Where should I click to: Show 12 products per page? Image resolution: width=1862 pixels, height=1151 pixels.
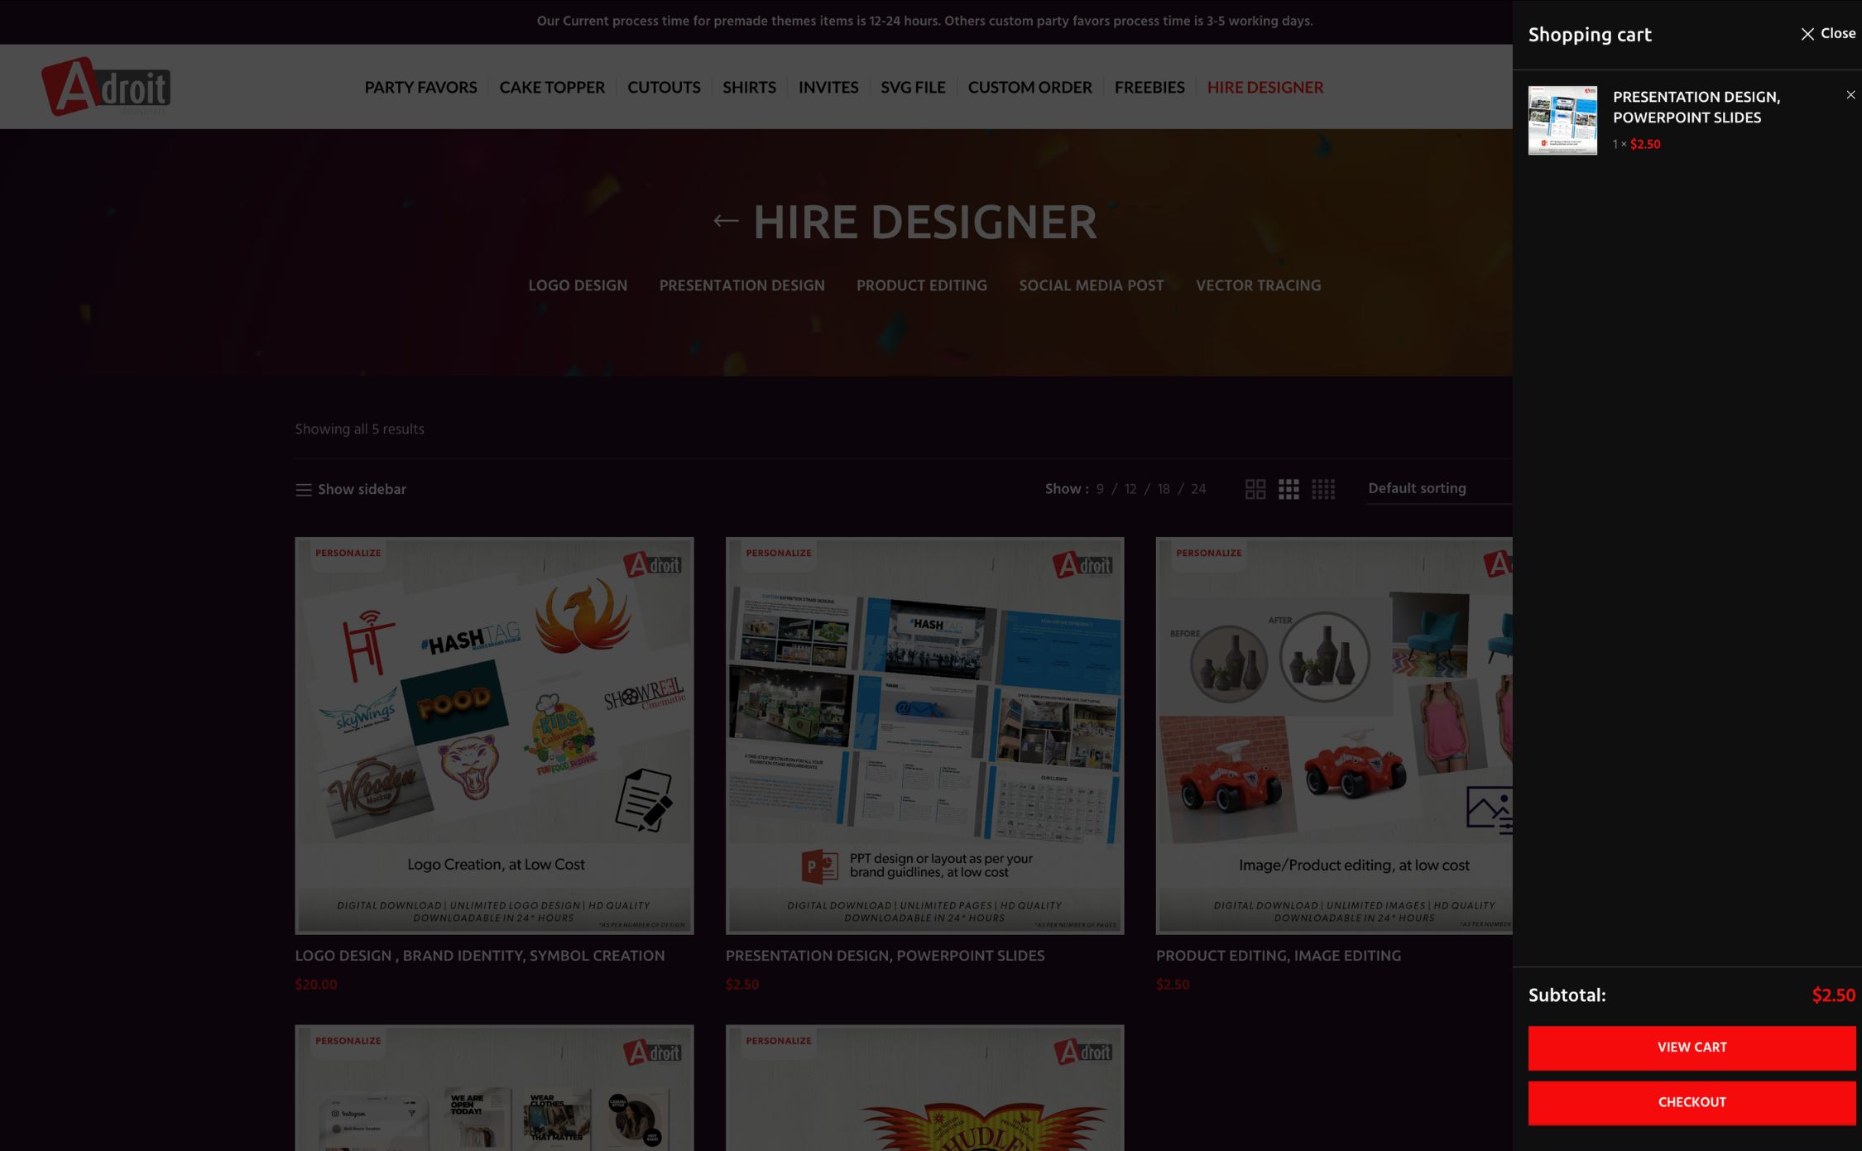point(1130,489)
